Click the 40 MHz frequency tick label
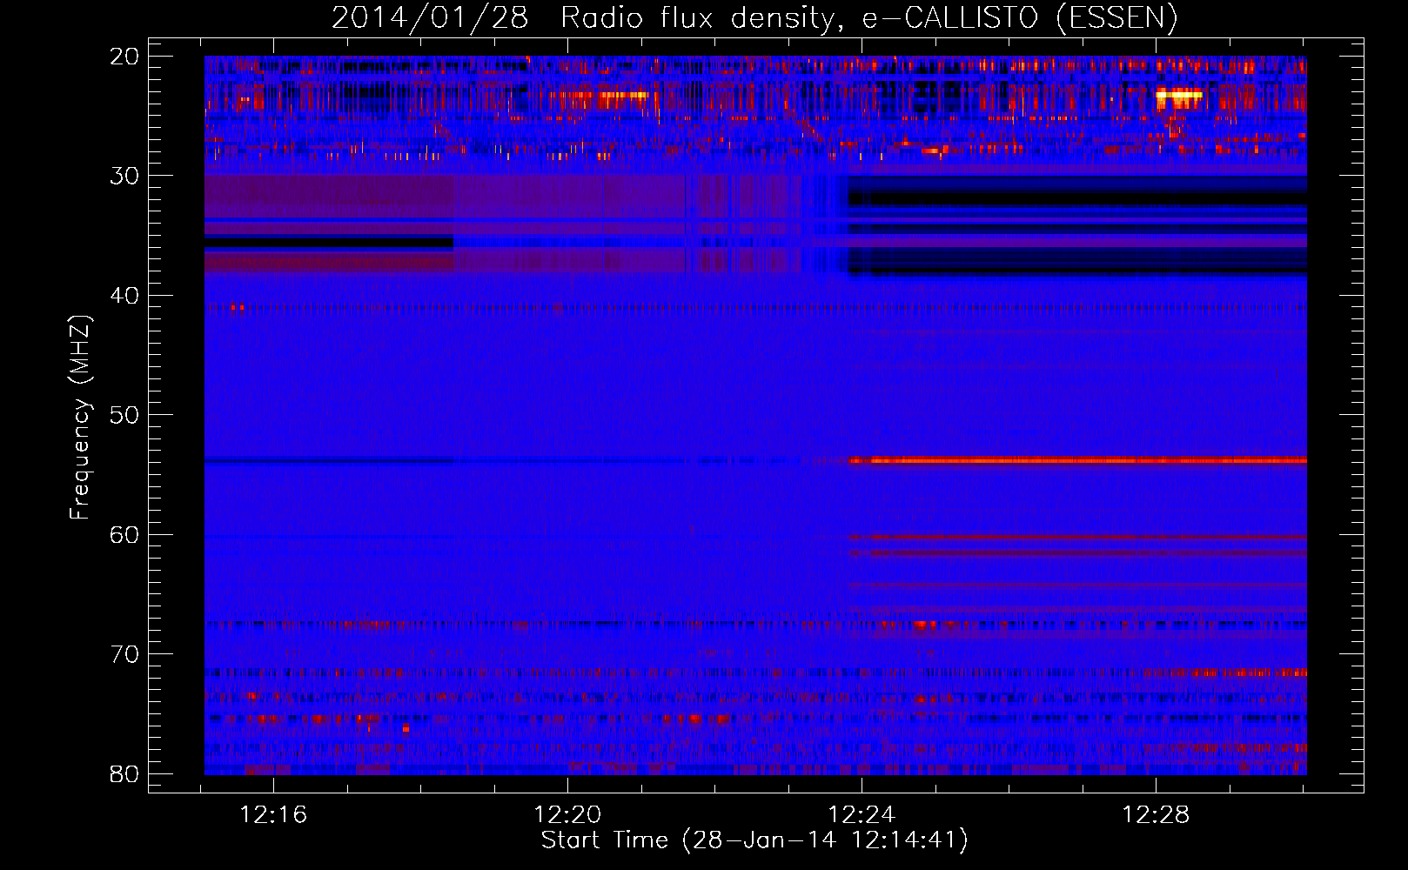Screen dimensions: 1408x870 coord(124,296)
